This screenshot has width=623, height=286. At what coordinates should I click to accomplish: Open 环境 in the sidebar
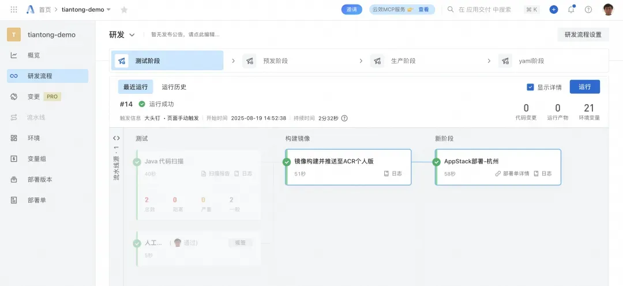coord(48,138)
